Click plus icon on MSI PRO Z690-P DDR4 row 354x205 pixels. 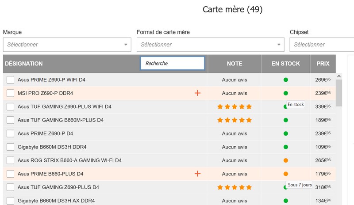tap(197, 93)
